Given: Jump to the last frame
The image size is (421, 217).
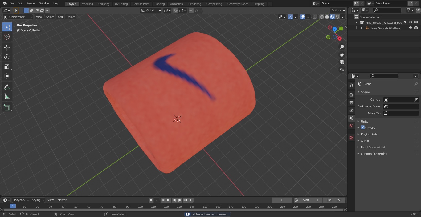Looking at the screenshot, I should pyautogui.click(x=191, y=200).
